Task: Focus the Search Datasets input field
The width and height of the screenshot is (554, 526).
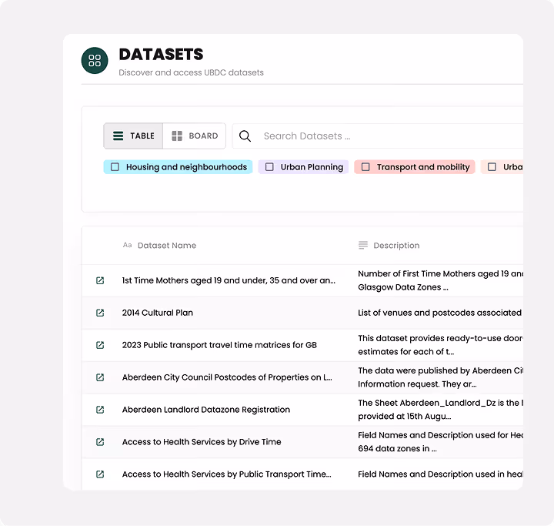Action: click(378, 136)
